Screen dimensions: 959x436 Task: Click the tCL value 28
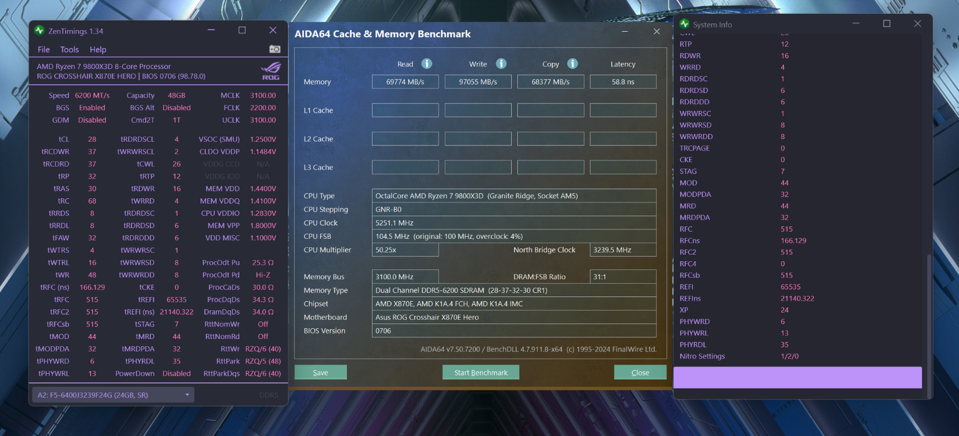[x=92, y=139]
